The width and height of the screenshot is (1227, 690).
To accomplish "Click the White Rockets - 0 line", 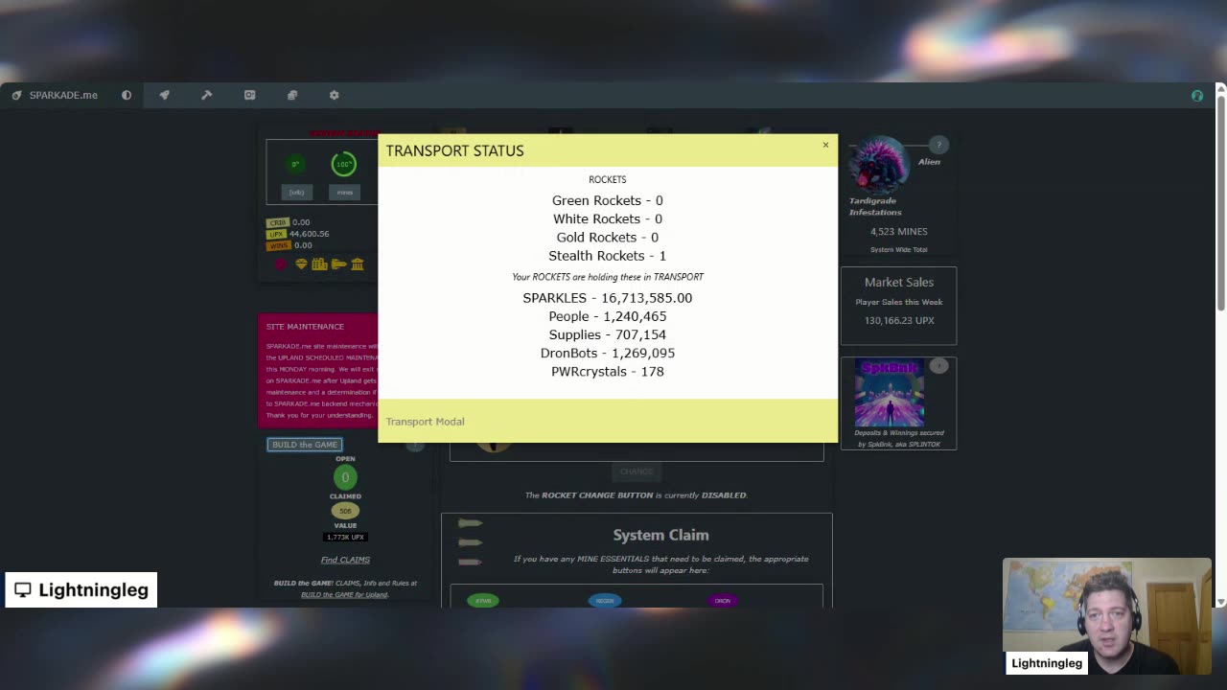I will click(608, 219).
